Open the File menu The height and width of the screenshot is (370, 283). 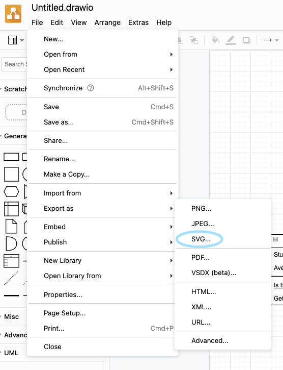[37, 22]
